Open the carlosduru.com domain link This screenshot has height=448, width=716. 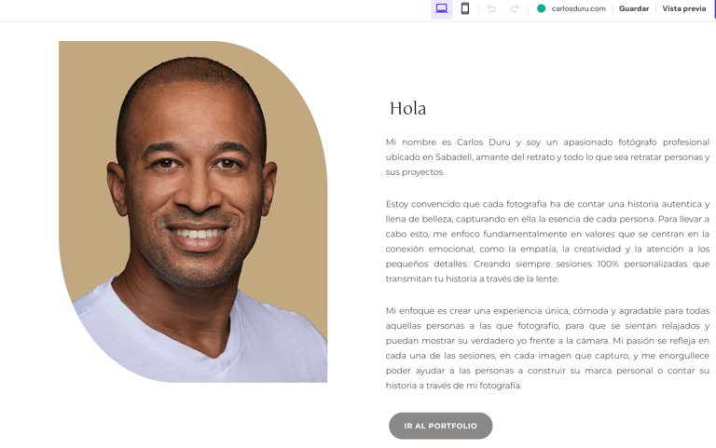(579, 8)
